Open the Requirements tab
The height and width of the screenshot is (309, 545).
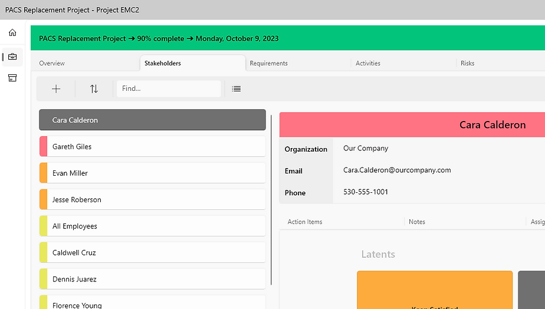tap(269, 63)
